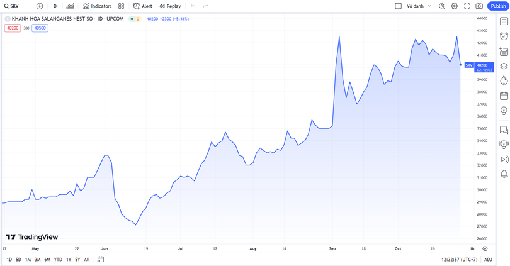Take a chart snapshot with camera icon
510x266 pixels.
[x=479, y=6]
